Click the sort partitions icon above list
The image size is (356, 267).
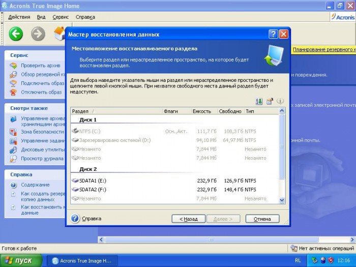[259, 101]
